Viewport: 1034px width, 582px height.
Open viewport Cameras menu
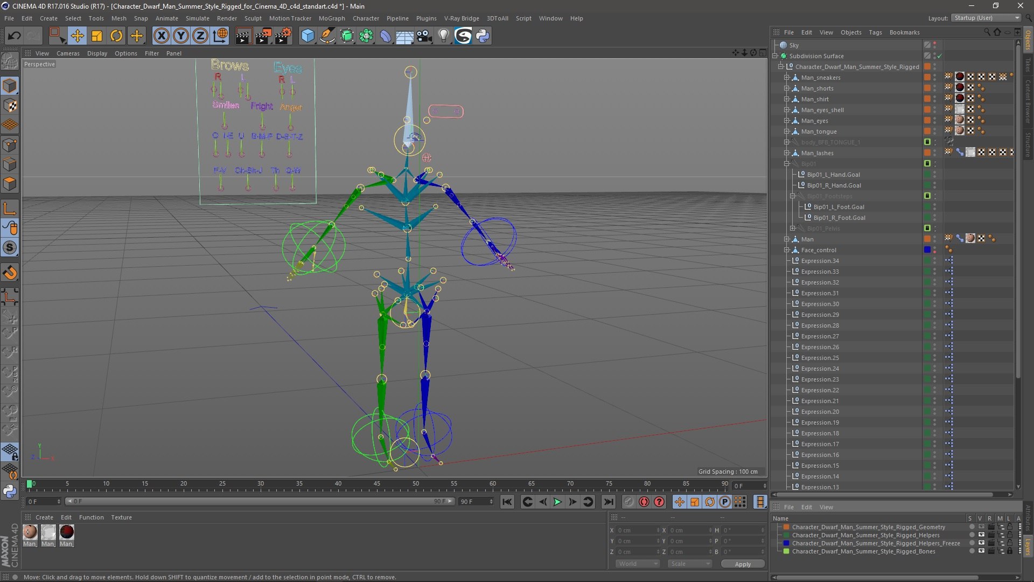click(68, 53)
